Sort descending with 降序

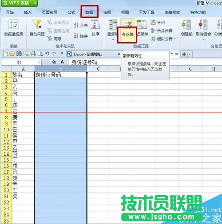point(81,36)
